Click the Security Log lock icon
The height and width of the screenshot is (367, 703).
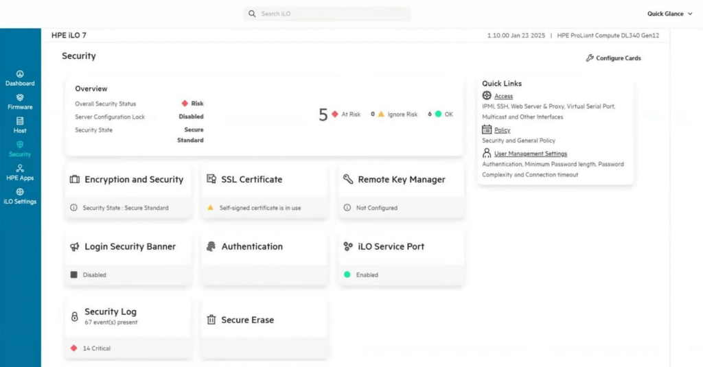[x=74, y=316]
